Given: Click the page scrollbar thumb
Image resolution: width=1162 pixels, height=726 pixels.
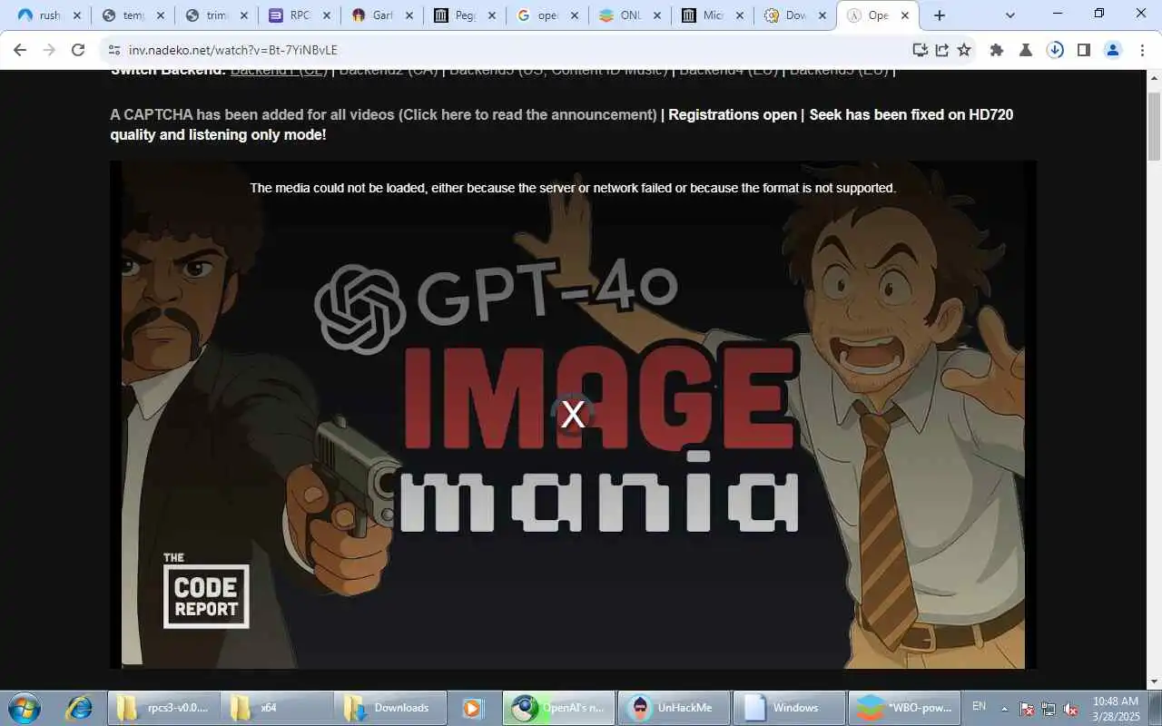Looking at the screenshot, I should pyautogui.click(x=1154, y=125).
